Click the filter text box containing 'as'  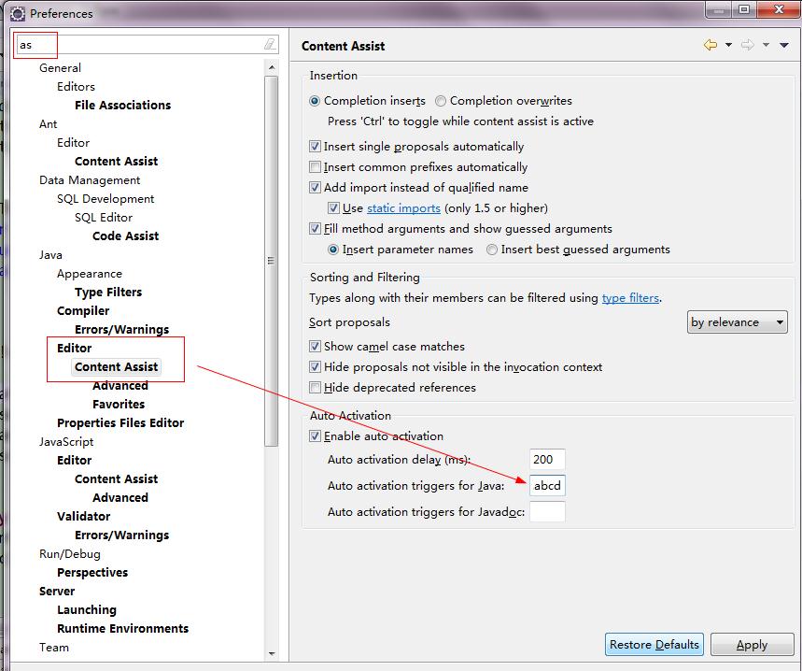click(147, 45)
